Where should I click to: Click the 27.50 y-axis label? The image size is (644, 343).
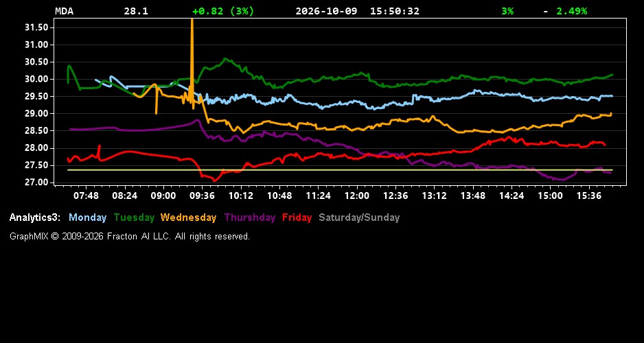[37, 165]
